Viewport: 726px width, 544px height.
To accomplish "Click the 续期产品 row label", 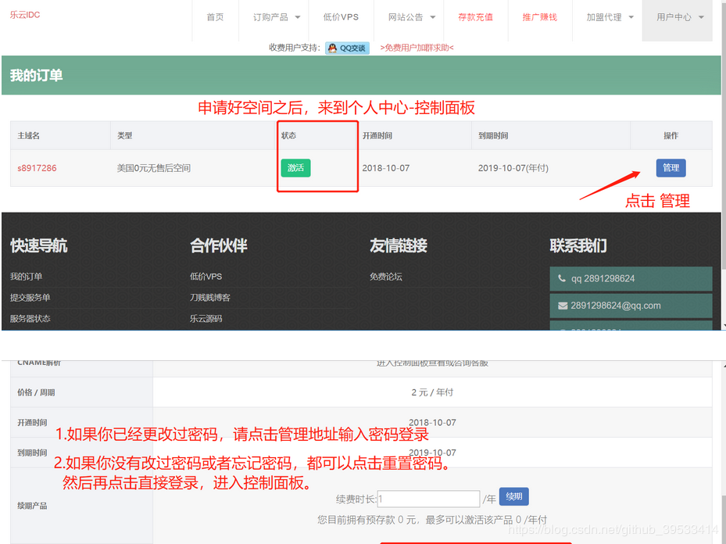I will [x=32, y=506].
